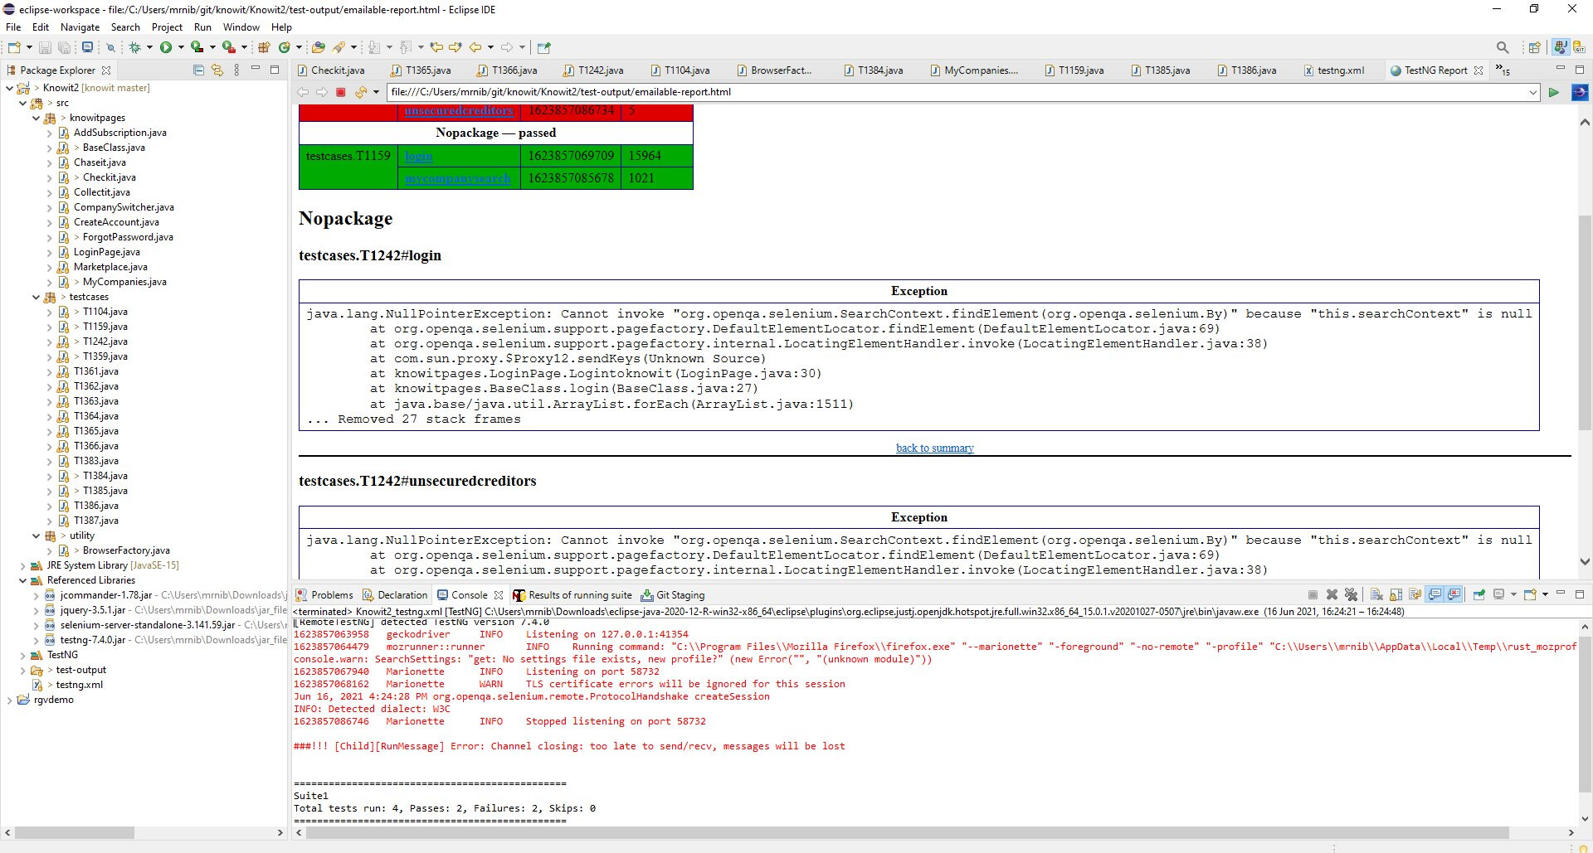Clear the Console output
This screenshot has width=1593, height=853.
click(1376, 594)
